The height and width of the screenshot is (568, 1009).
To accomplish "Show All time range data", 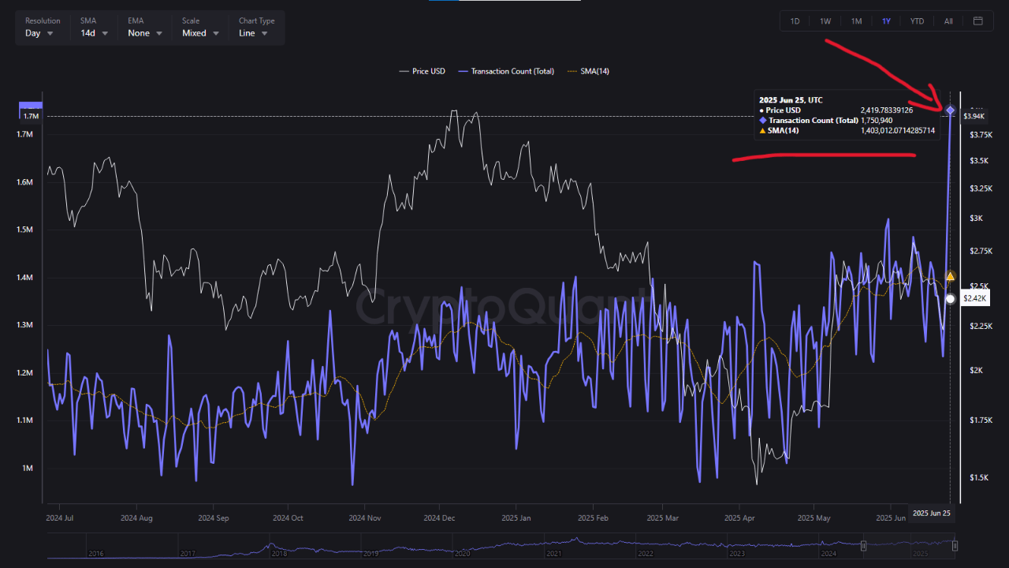I will coord(948,21).
